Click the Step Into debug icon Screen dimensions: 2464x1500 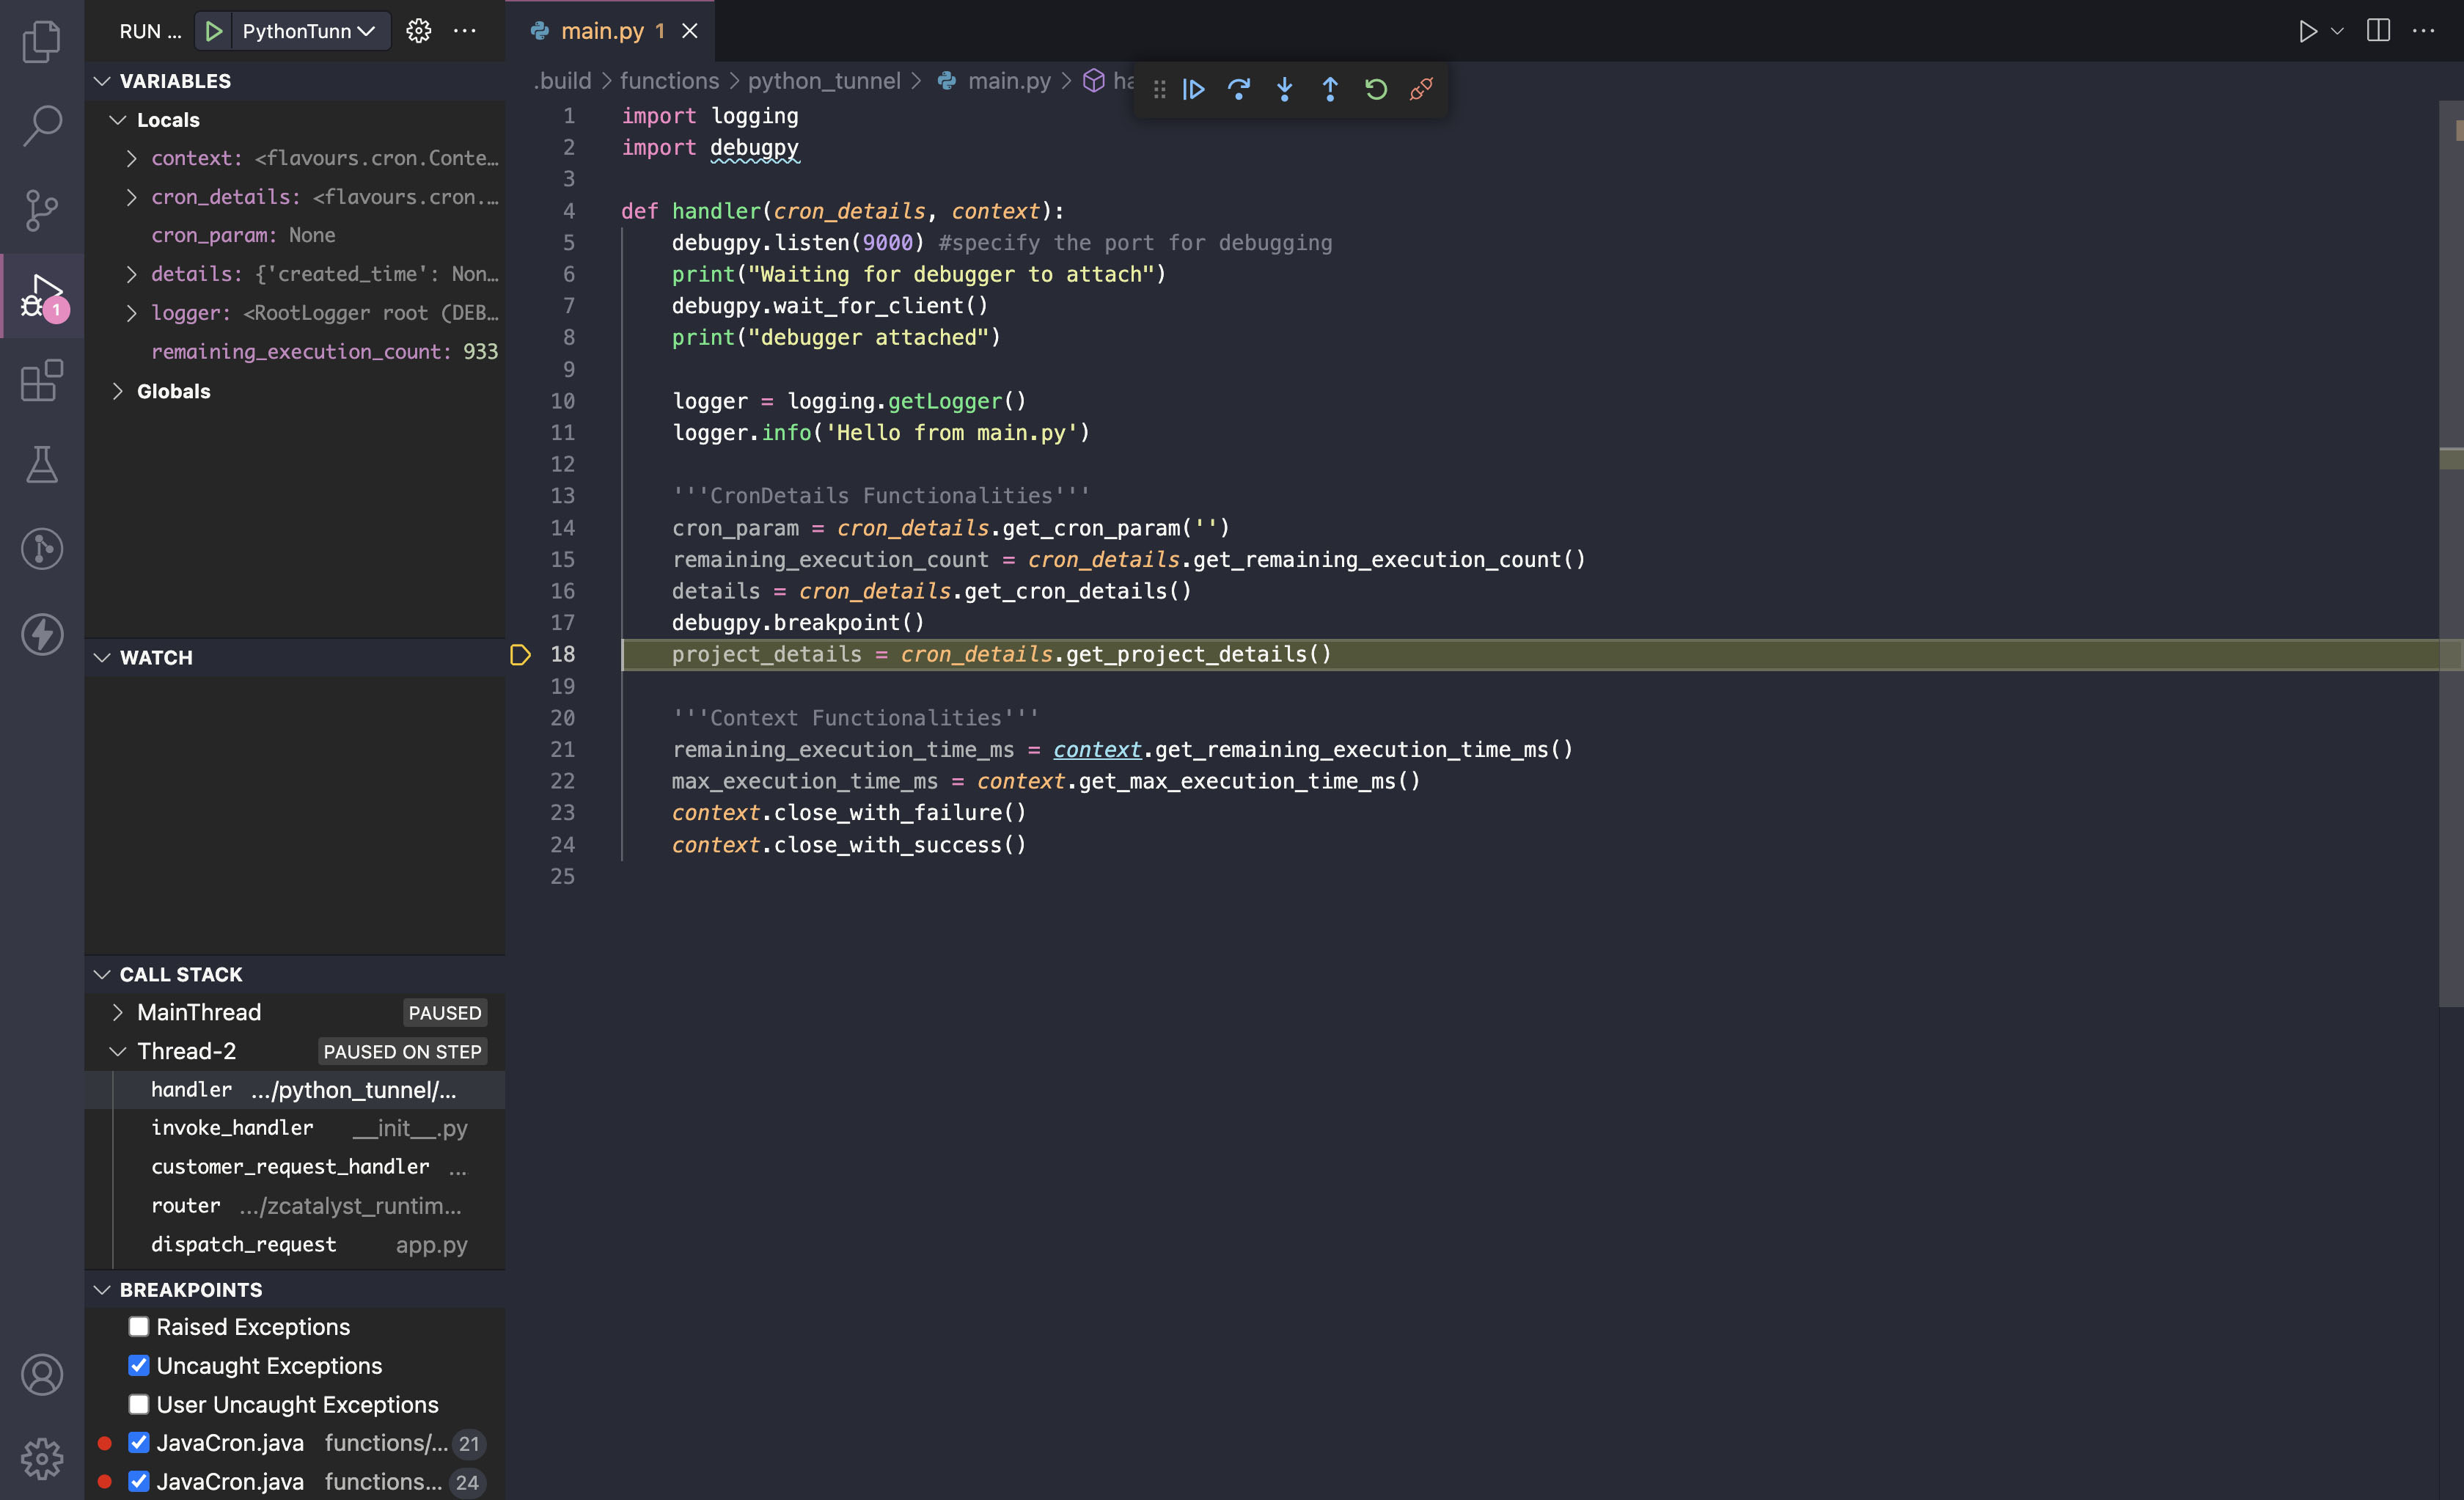click(x=1285, y=88)
